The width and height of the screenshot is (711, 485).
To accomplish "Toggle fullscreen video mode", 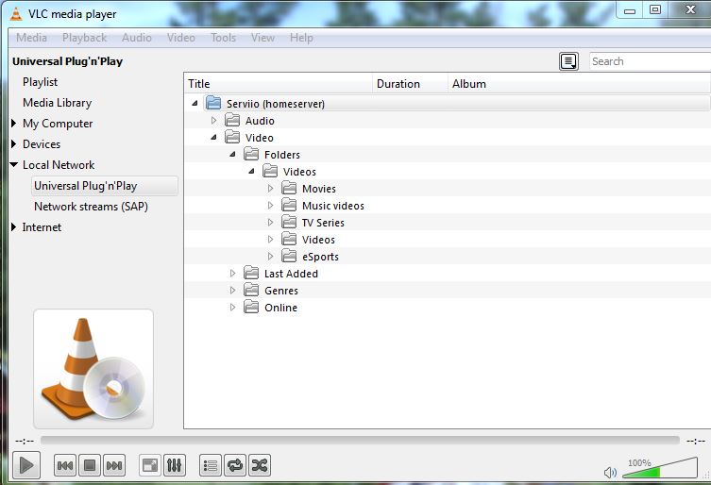I will point(150,465).
